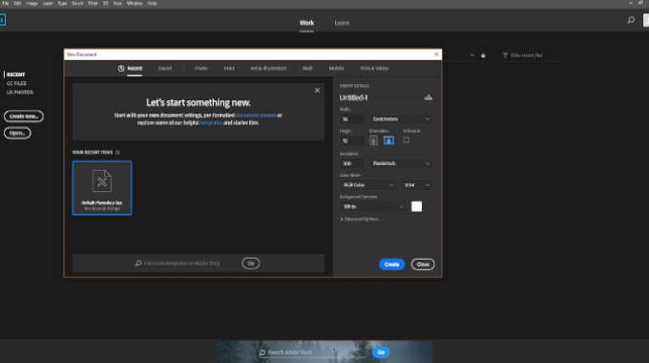Click the Untitled-1 document name field
Screen dimensions: 649x363
tap(379, 97)
